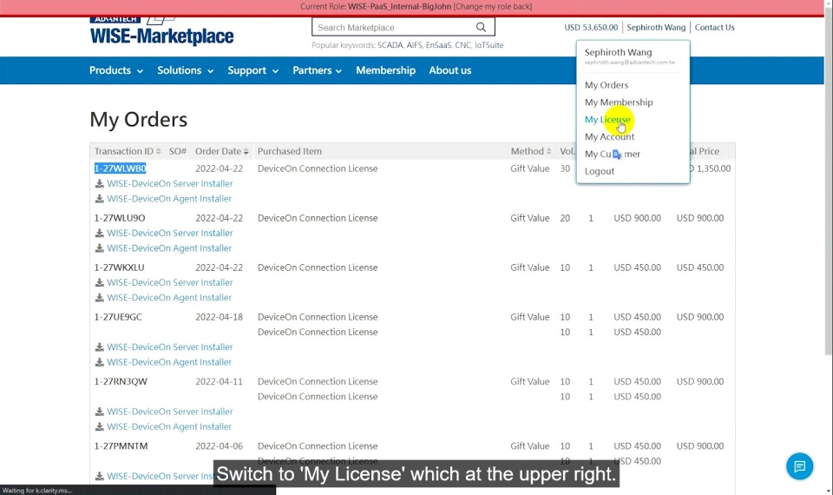Click download icon for 1-27WKXLU Server Installer
The height and width of the screenshot is (495, 833).
pyautogui.click(x=99, y=282)
